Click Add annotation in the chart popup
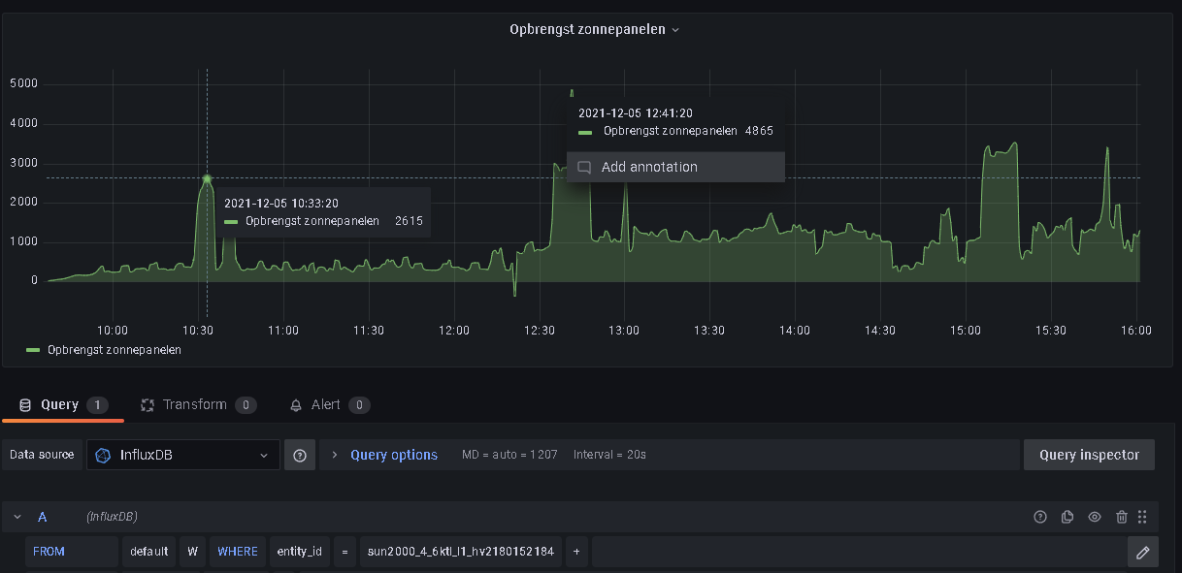This screenshot has height=573, width=1182. [675, 167]
